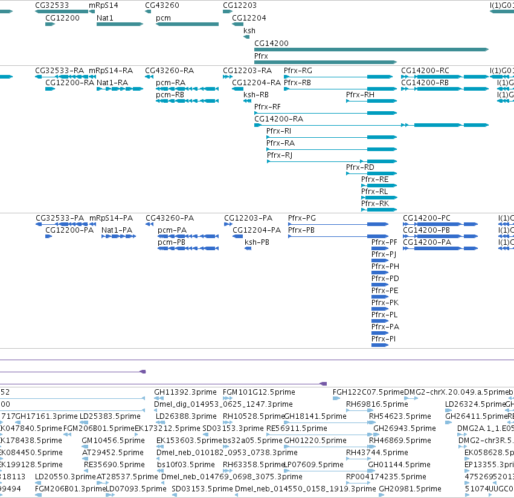Image resolution: width=514 pixels, height=498 pixels.
Task: Click the RH69816.5prime EST label
Action: click(377, 404)
